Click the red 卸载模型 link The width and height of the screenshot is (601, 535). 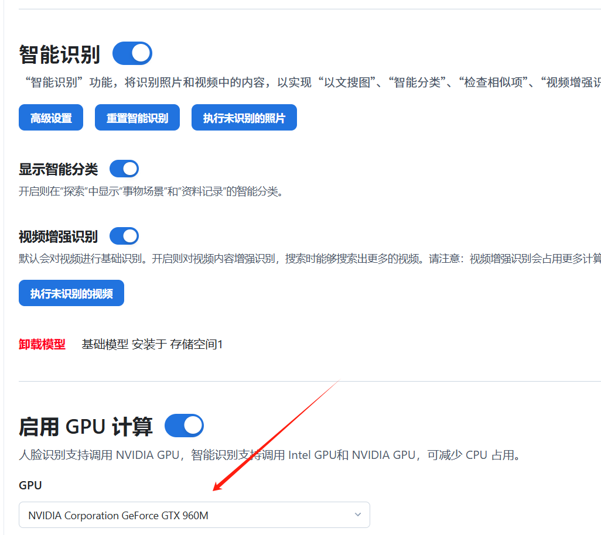tap(42, 344)
